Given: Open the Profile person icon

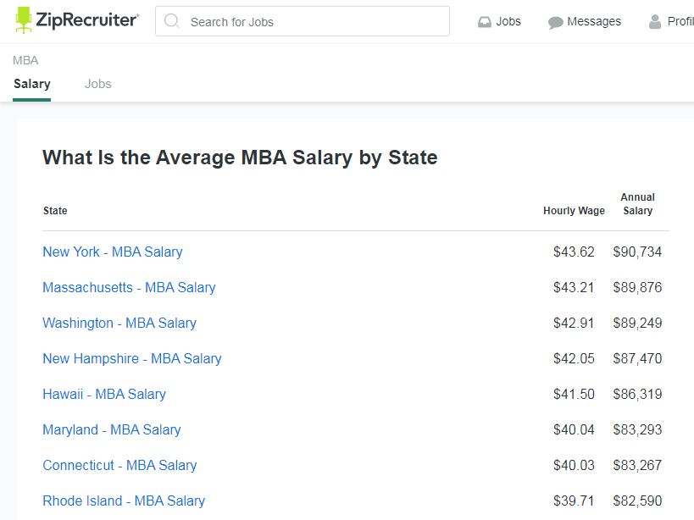Looking at the screenshot, I should tap(655, 22).
